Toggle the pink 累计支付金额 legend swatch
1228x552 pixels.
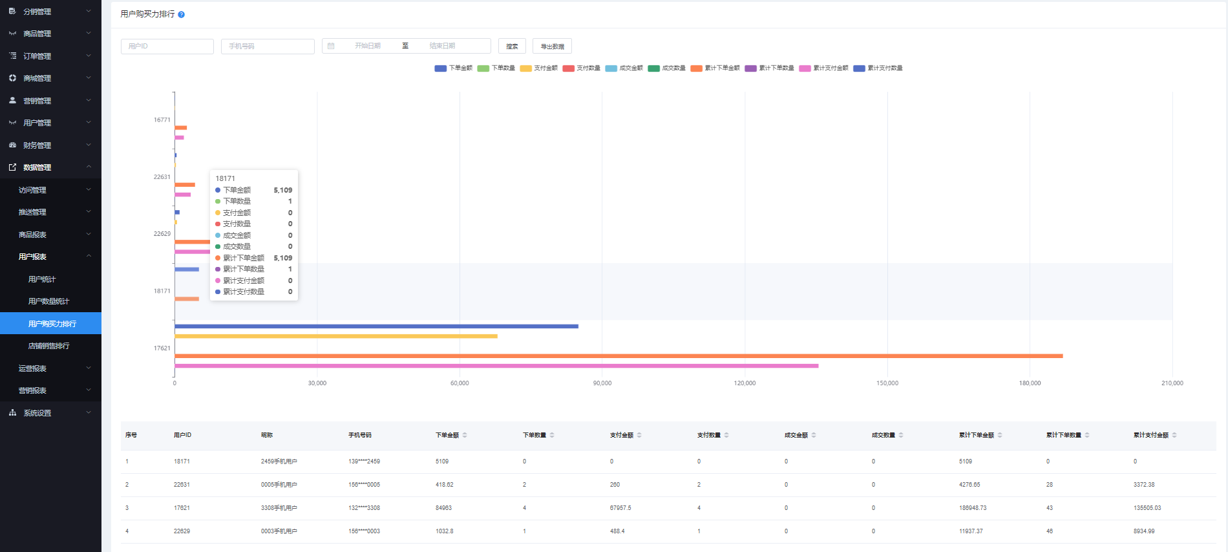[x=805, y=68]
